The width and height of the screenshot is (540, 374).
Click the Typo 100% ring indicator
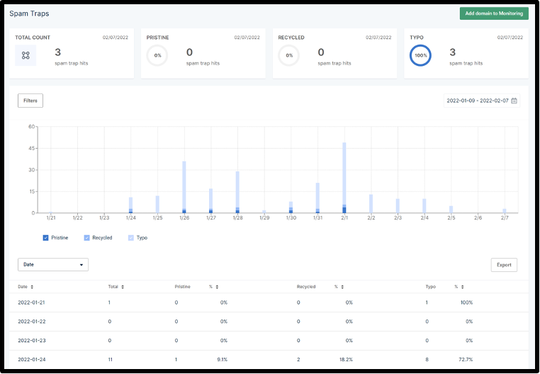click(420, 55)
